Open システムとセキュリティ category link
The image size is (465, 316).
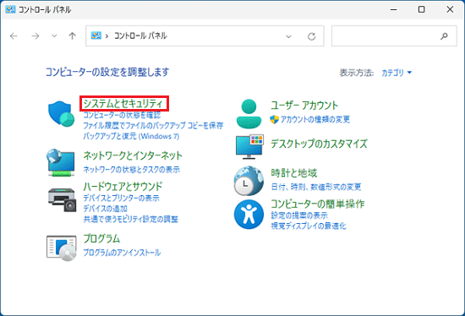tap(123, 103)
